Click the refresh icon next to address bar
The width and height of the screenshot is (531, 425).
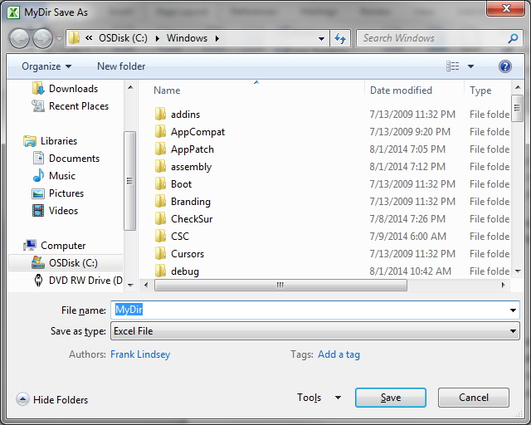pos(340,38)
